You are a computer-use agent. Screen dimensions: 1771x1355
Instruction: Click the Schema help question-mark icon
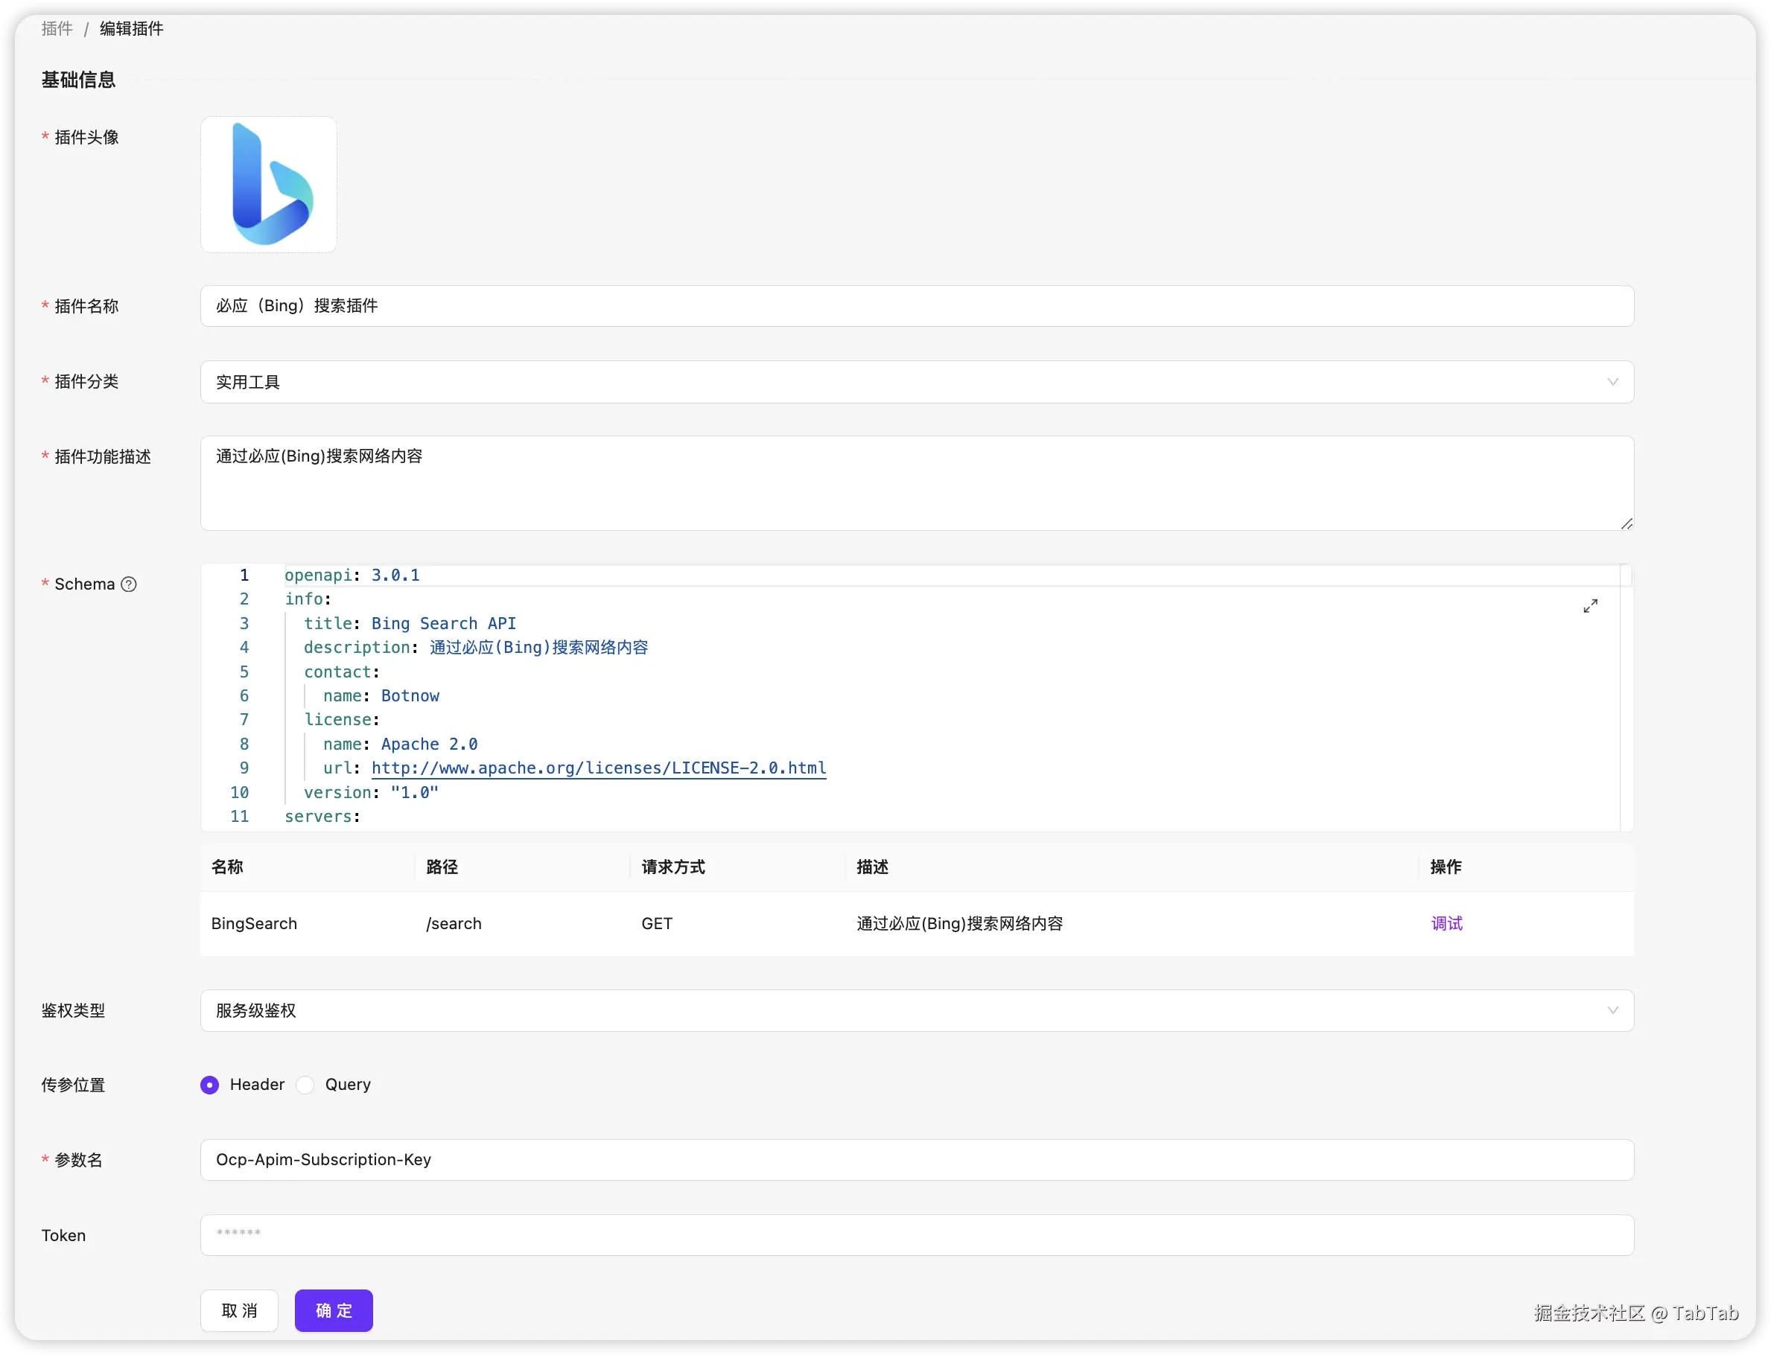pyautogui.click(x=129, y=584)
